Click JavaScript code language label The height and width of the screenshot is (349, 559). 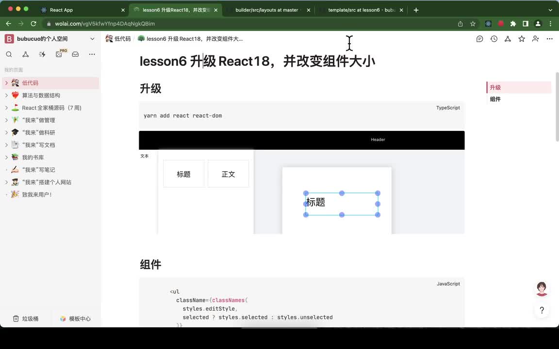tap(448, 284)
